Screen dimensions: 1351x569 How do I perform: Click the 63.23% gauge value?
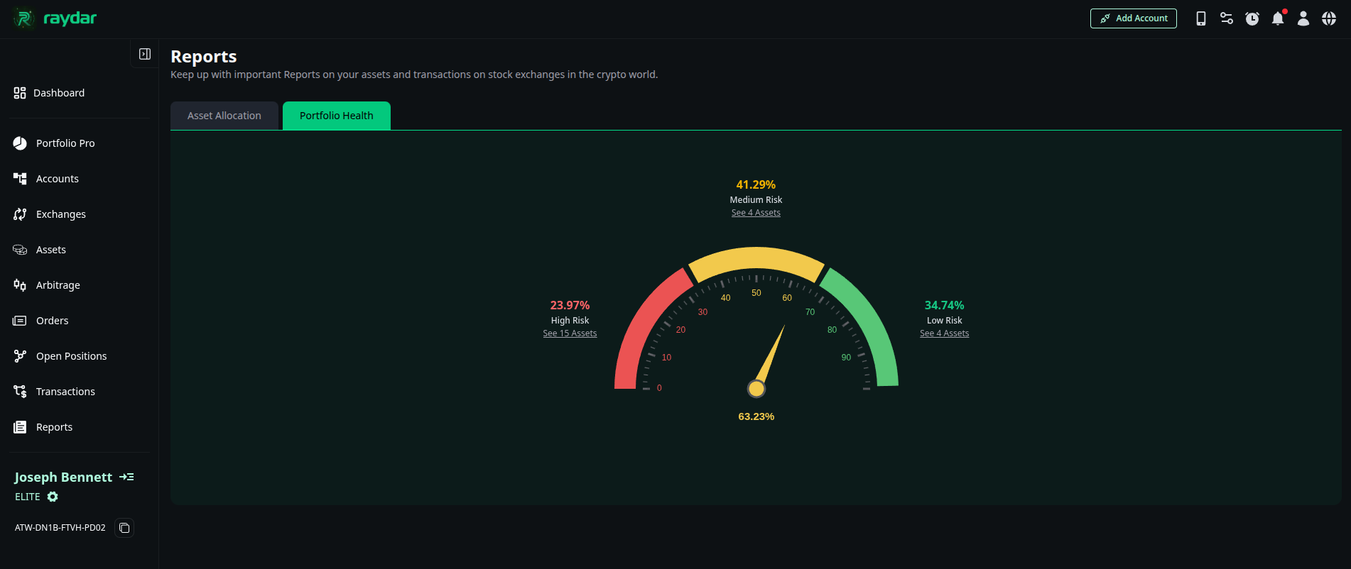756,416
